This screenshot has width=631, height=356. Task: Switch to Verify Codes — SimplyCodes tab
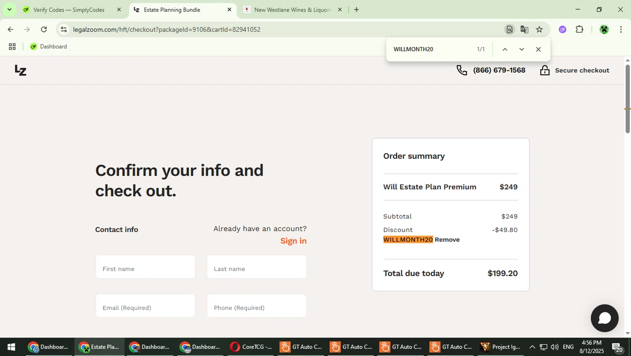[x=69, y=10]
